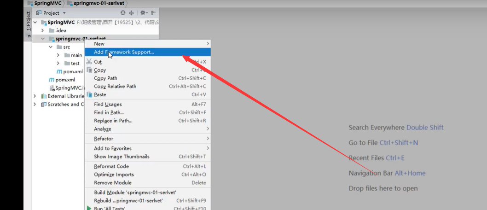This screenshot has height=210, width=487.
Task: Expand the test folder
Action: [x=58, y=63]
